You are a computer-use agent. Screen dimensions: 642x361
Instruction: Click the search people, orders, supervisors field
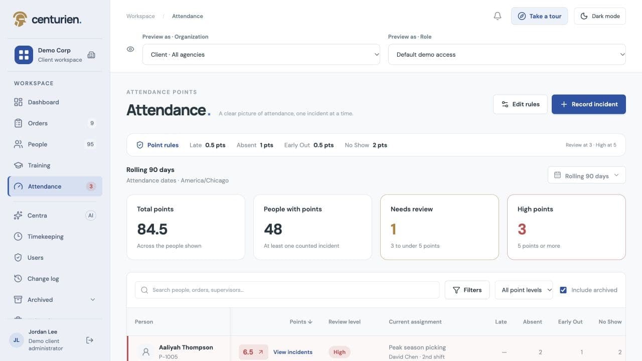pos(287,290)
